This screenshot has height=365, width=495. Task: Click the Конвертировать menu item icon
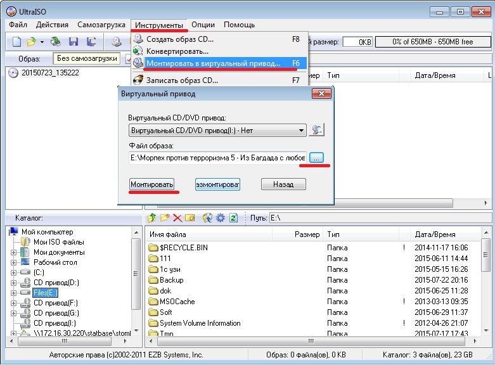138,51
